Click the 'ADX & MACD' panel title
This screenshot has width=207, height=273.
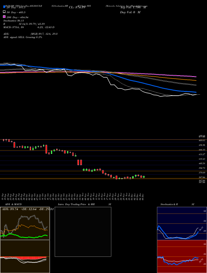(x=13, y=204)
